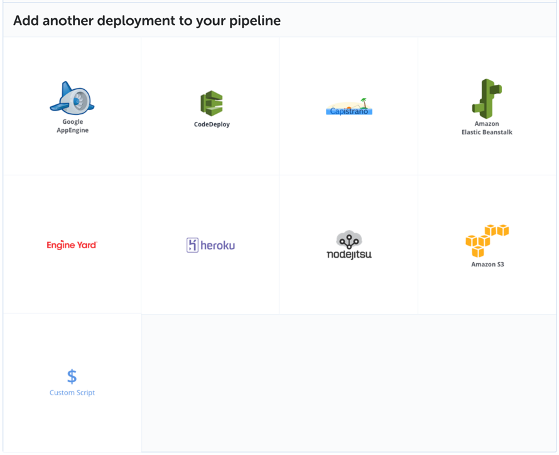The image size is (559, 455).
Task: Click the nodejitsu wordmark text
Action: [x=349, y=255]
